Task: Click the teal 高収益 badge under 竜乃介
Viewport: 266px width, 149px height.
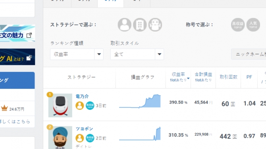Action: tap(90, 106)
